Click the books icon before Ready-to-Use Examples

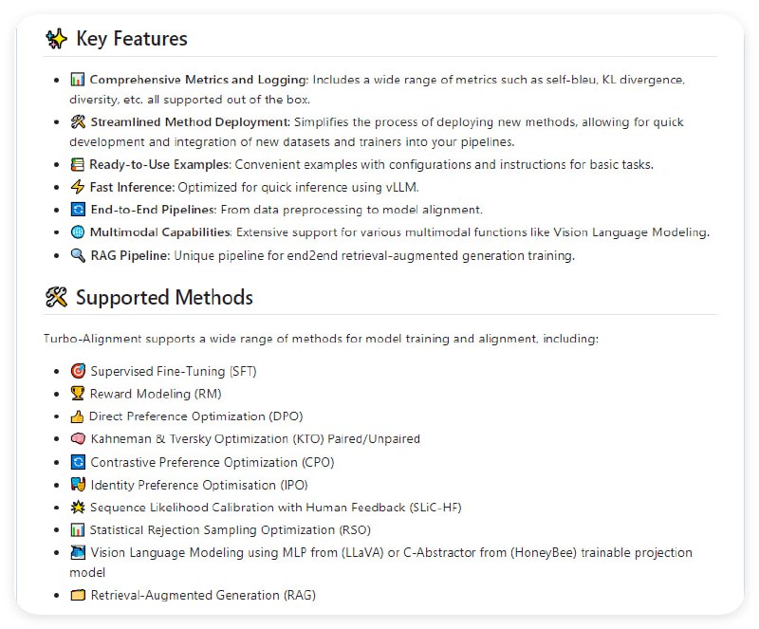click(x=78, y=164)
